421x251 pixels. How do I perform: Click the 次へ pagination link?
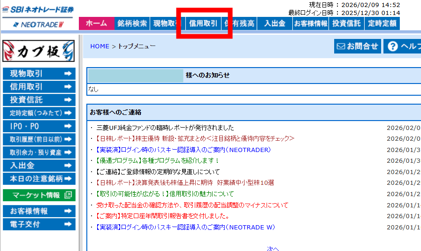click(273, 249)
